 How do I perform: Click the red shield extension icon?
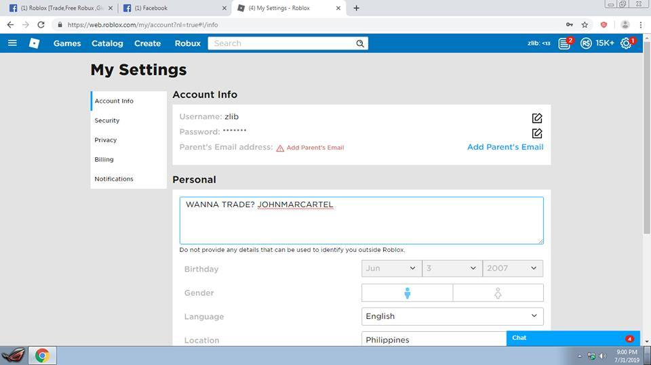click(x=604, y=25)
